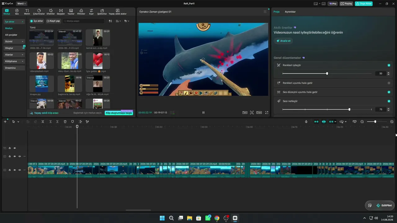This screenshot has width=397, height=223.
Task: Open the preview panel hamburger menu
Action: 265,12
